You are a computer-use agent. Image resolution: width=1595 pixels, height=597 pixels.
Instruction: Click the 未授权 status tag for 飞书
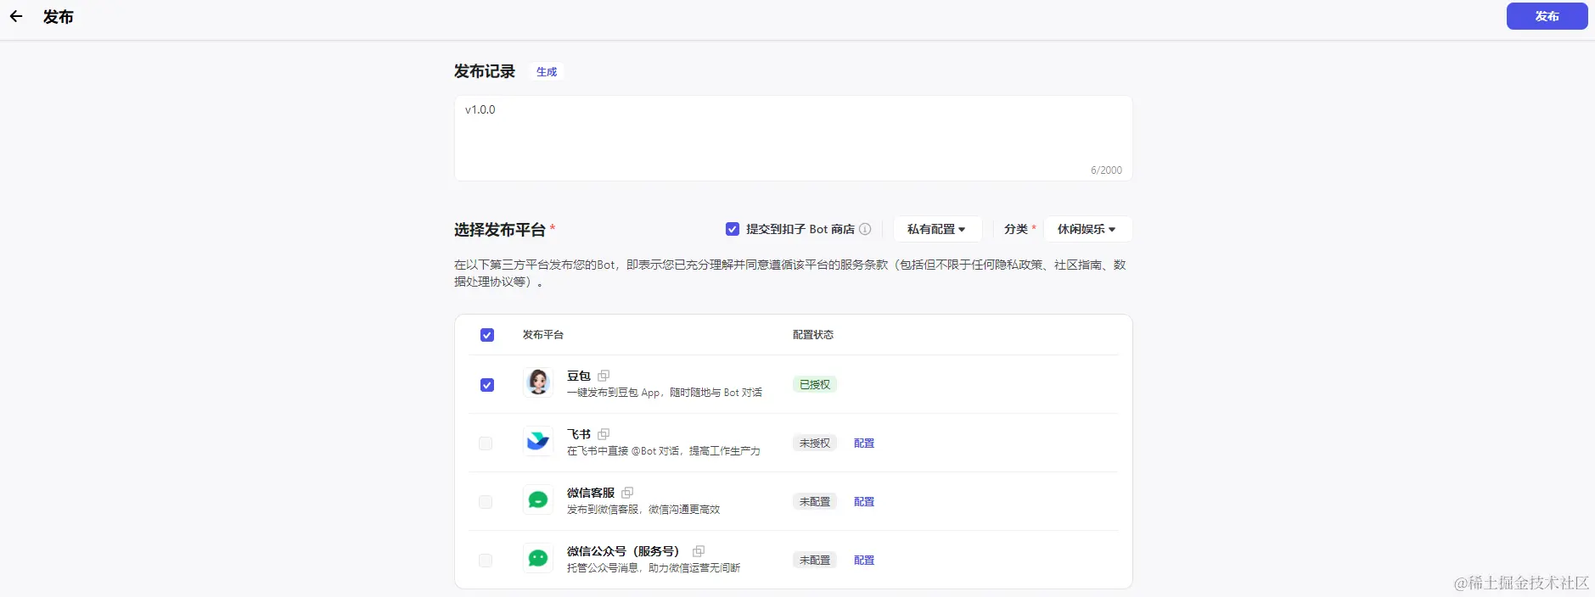[x=815, y=444]
